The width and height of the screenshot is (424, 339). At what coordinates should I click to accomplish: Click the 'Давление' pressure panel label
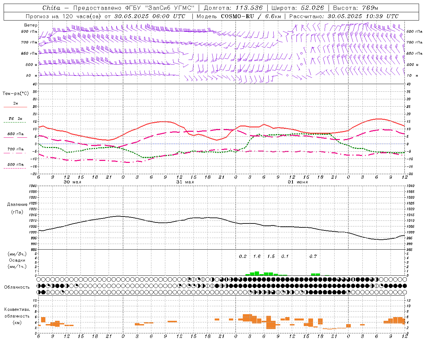(17, 205)
